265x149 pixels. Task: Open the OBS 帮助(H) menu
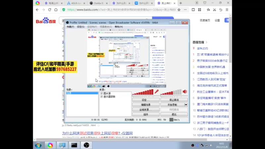tap(119, 27)
